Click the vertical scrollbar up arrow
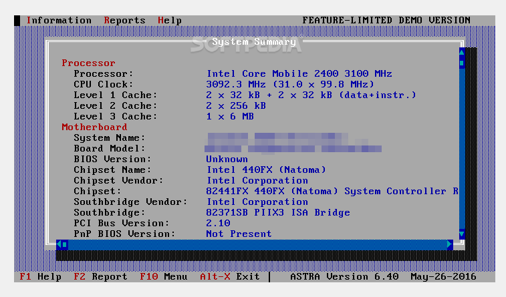 pyautogui.click(x=462, y=53)
